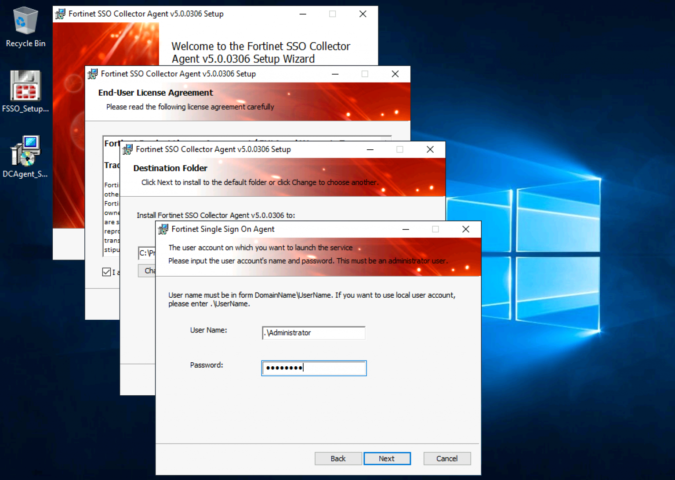Viewport: 675px width, 480px height.
Task: Minimize the Fortinet Single Sign On Agent dialog
Action: [x=406, y=229]
